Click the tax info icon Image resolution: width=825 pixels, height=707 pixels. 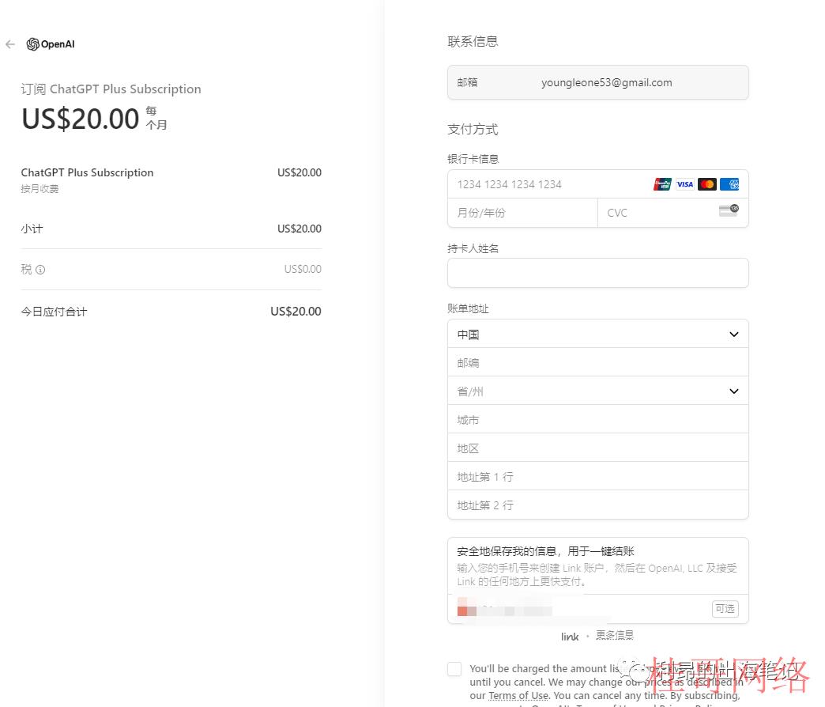pos(40,270)
